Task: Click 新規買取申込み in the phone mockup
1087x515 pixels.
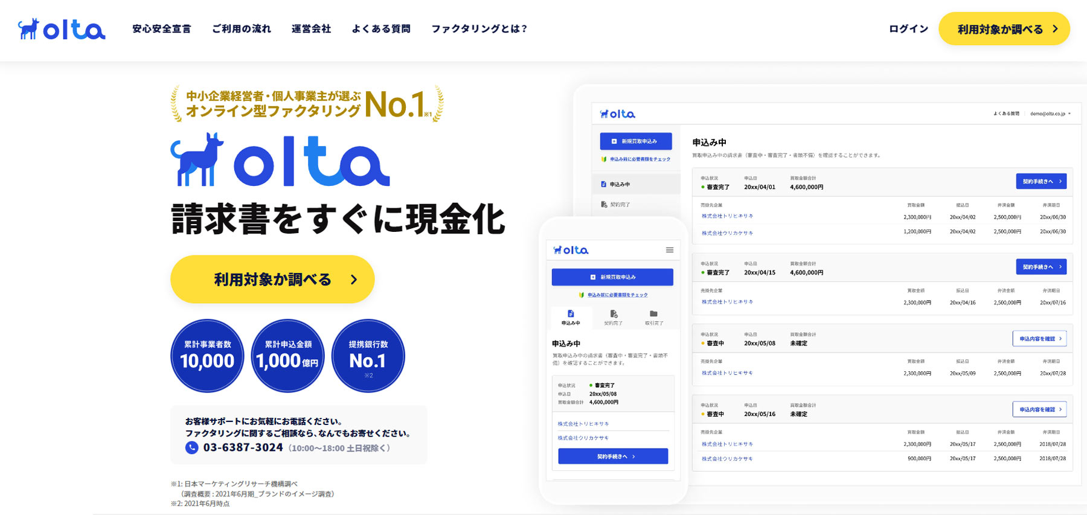Action: 612,277
